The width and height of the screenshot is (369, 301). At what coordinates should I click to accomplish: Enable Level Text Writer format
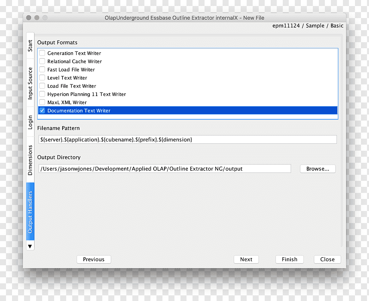point(42,78)
